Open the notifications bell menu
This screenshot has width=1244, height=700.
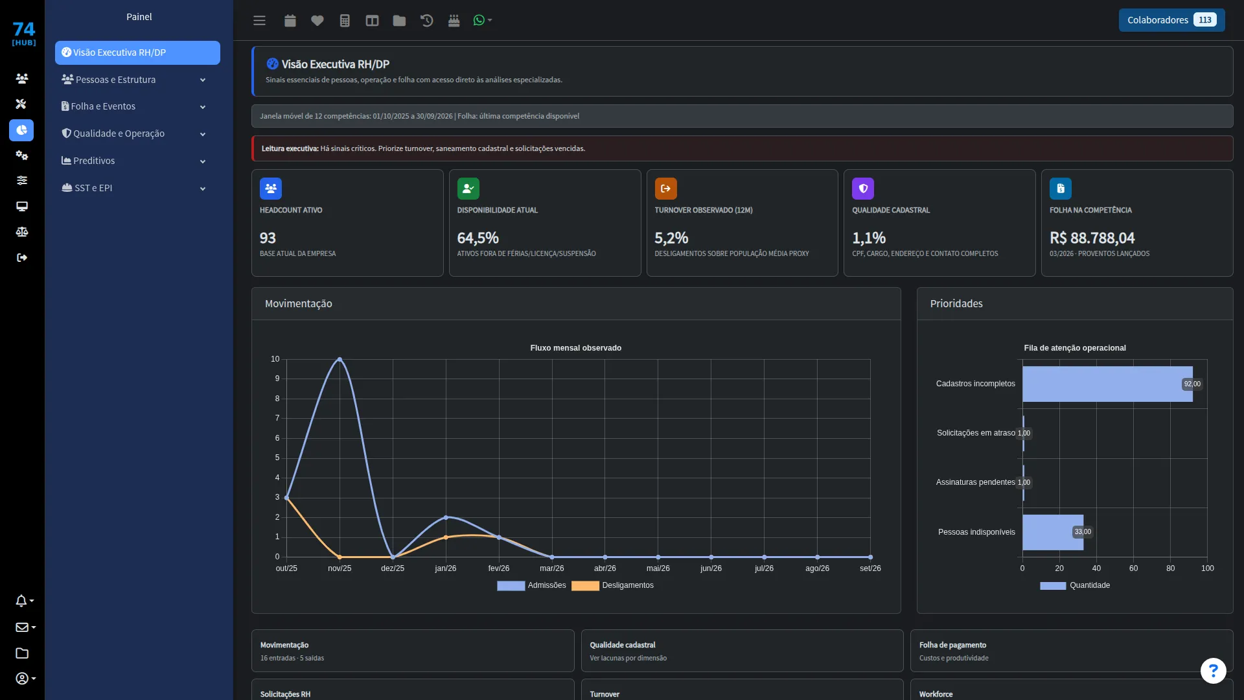pyautogui.click(x=25, y=601)
